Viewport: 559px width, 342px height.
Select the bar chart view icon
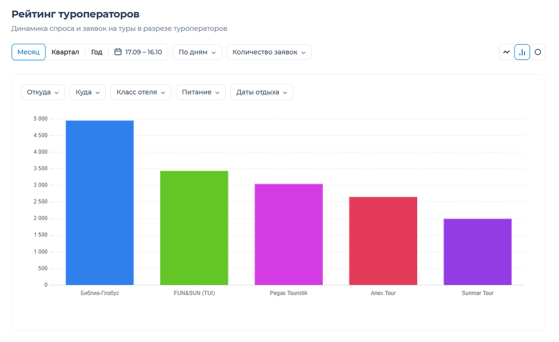(x=522, y=52)
